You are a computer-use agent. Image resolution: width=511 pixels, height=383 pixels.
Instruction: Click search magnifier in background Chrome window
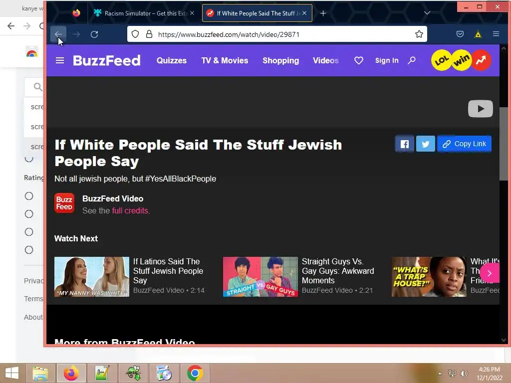point(38,87)
